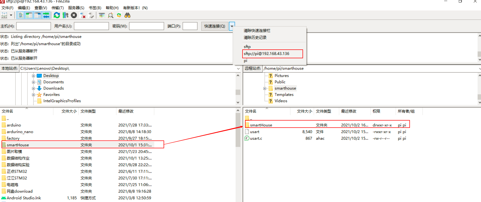Open the 服务器(S) menu
The height and width of the screenshot is (202, 481).
tap(76, 8)
